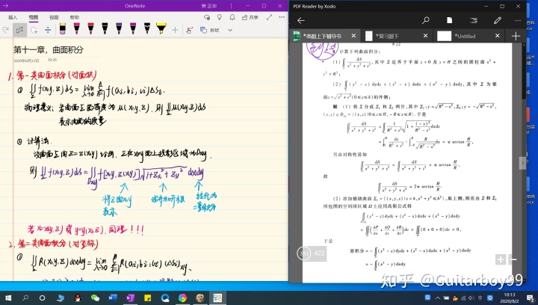Activate the annotation pencil in Xodo

tap(498, 21)
